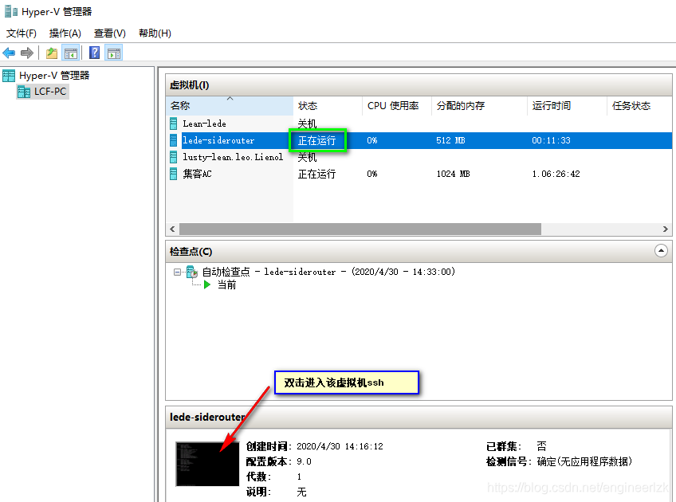Viewport: 676px width, 502px height.
Task: Click the 集客AC VM icon
Action: pos(173,174)
